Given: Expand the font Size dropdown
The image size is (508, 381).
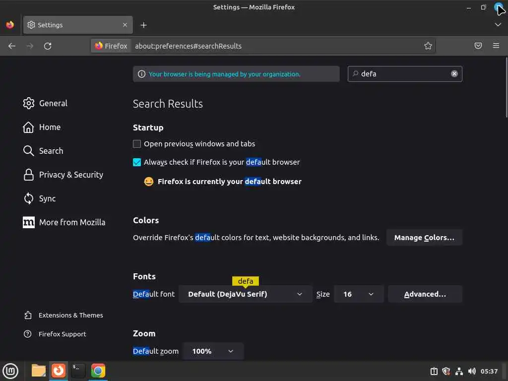Looking at the screenshot, I should click(359, 294).
